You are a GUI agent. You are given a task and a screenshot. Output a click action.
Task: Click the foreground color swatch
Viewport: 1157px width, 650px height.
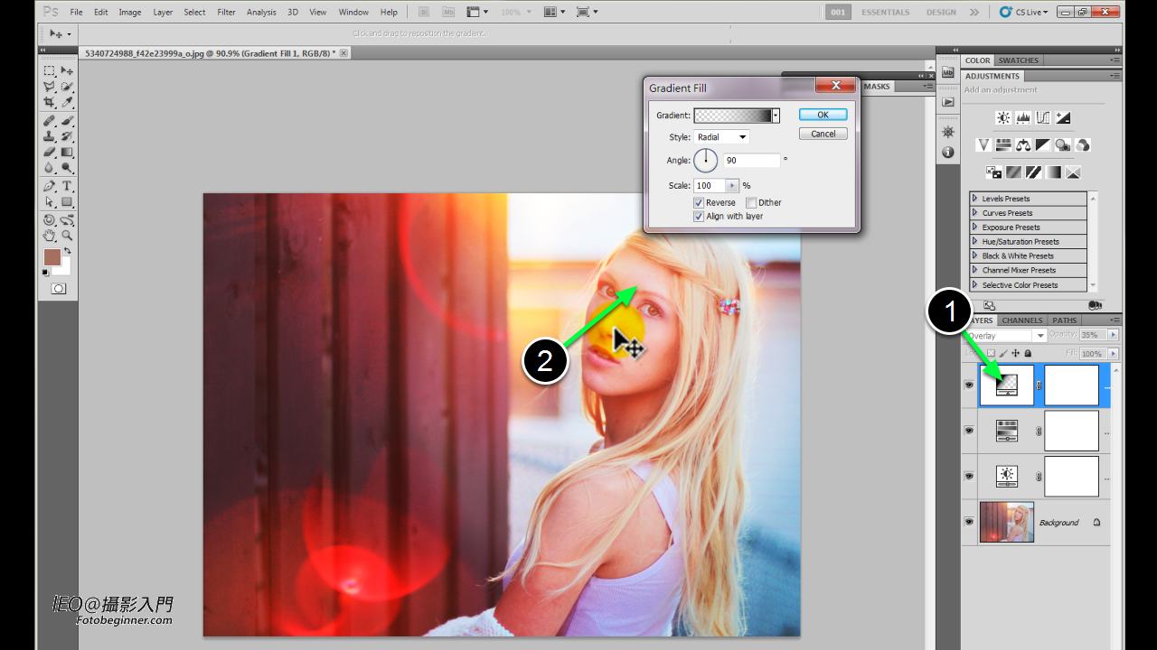point(52,257)
